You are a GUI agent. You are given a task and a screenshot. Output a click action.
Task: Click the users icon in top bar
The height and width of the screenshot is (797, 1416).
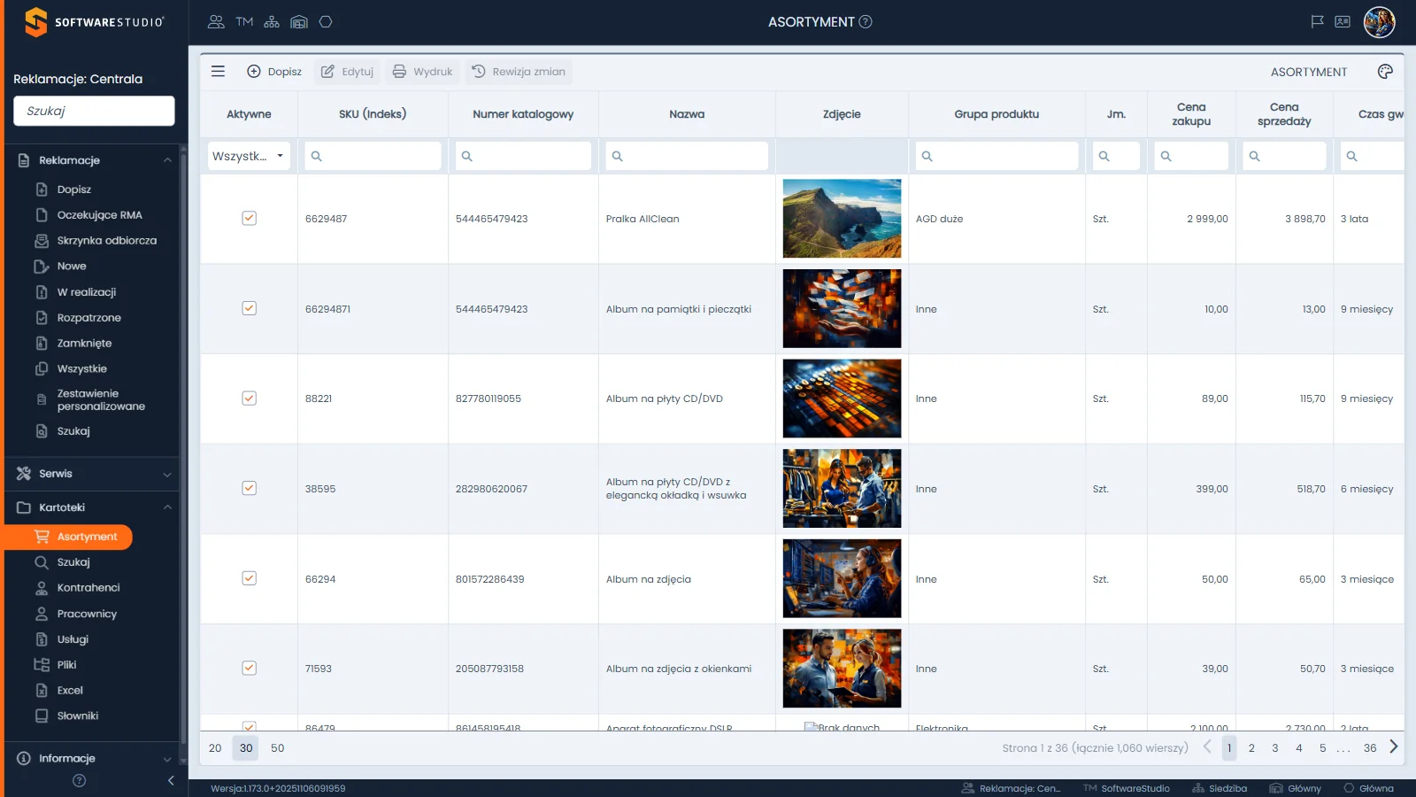(216, 22)
